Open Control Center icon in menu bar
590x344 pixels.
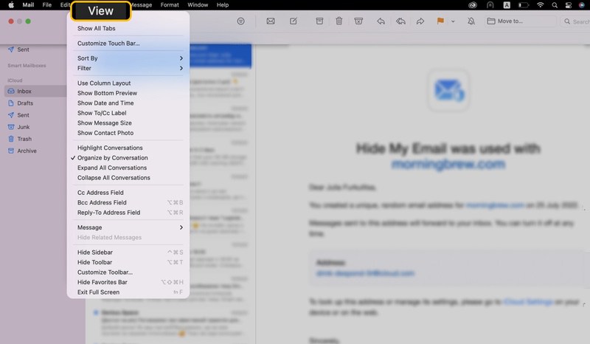pyautogui.click(x=569, y=5)
